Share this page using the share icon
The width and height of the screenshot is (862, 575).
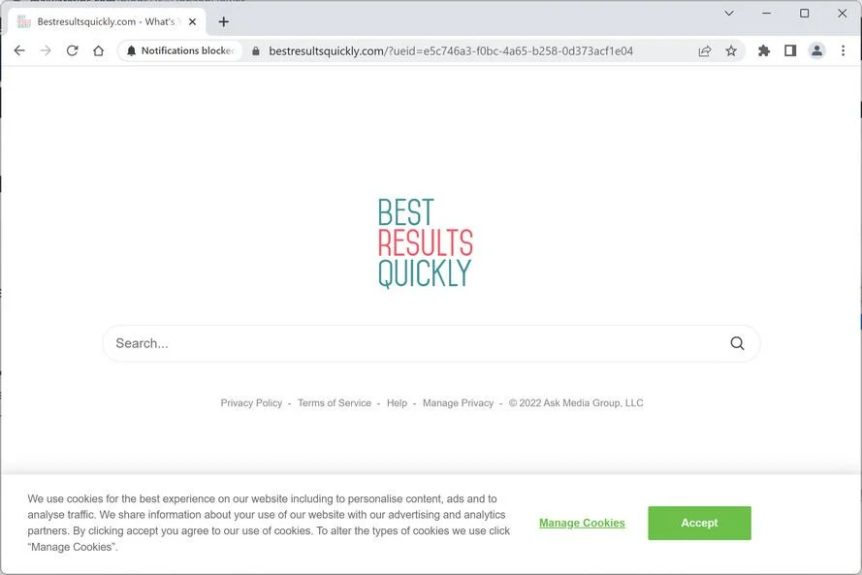[705, 51]
